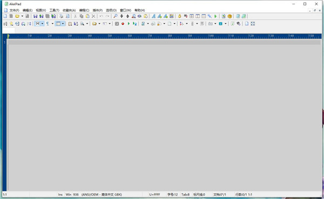Open the 选项(O) menu
Image resolution: width=324 pixels, height=199 pixels.
(111, 10)
